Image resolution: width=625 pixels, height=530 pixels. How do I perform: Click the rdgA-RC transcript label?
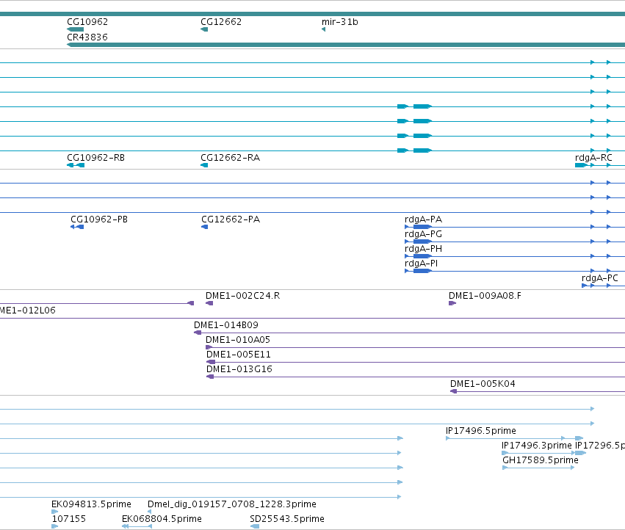click(593, 158)
